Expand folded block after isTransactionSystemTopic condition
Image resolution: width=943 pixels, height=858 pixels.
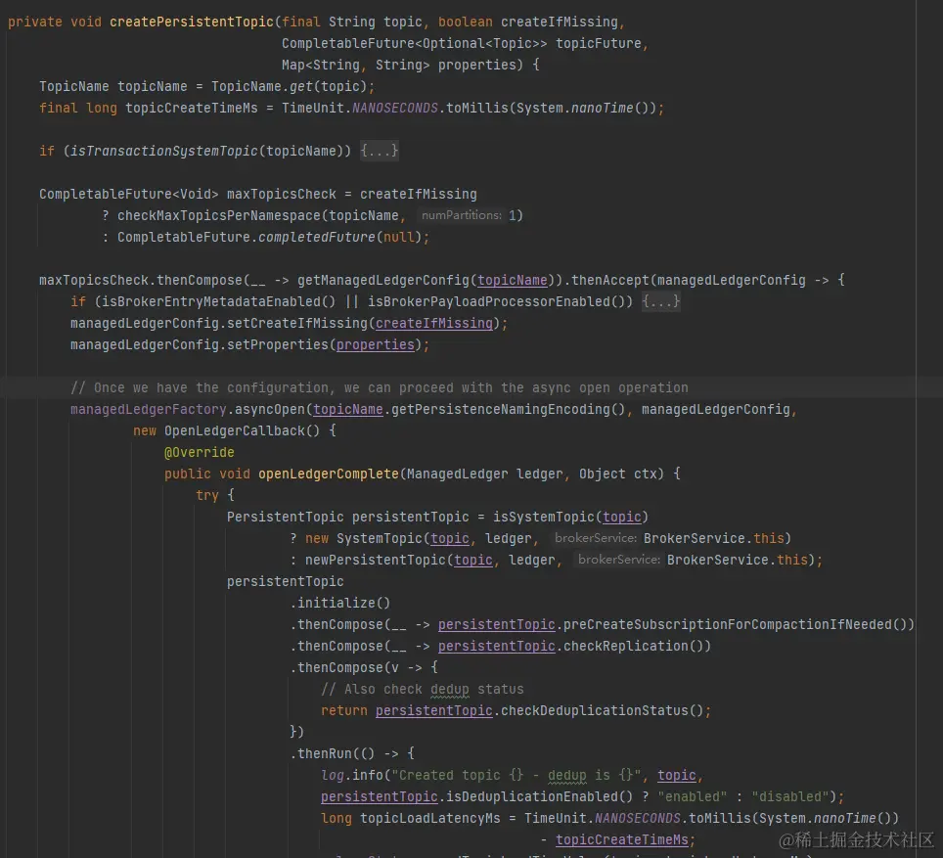click(379, 151)
